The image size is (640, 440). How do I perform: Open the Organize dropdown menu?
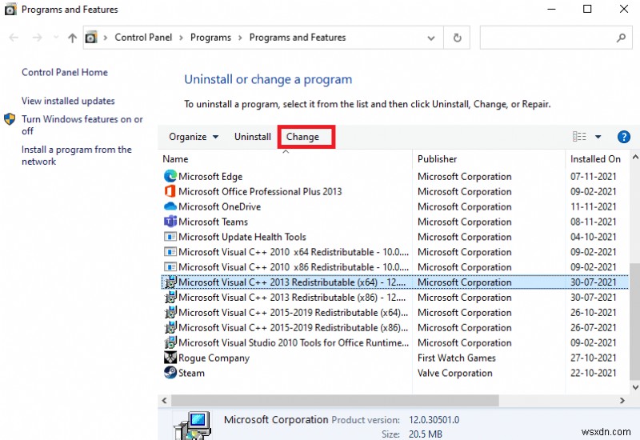click(x=194, y=137)
